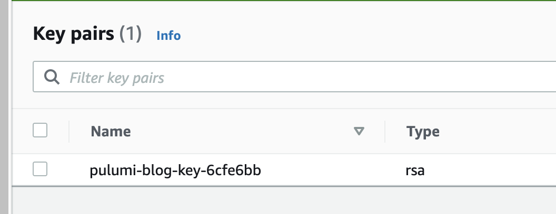
Task: Sort by the Name column header
Action: [x=111, y=131]
